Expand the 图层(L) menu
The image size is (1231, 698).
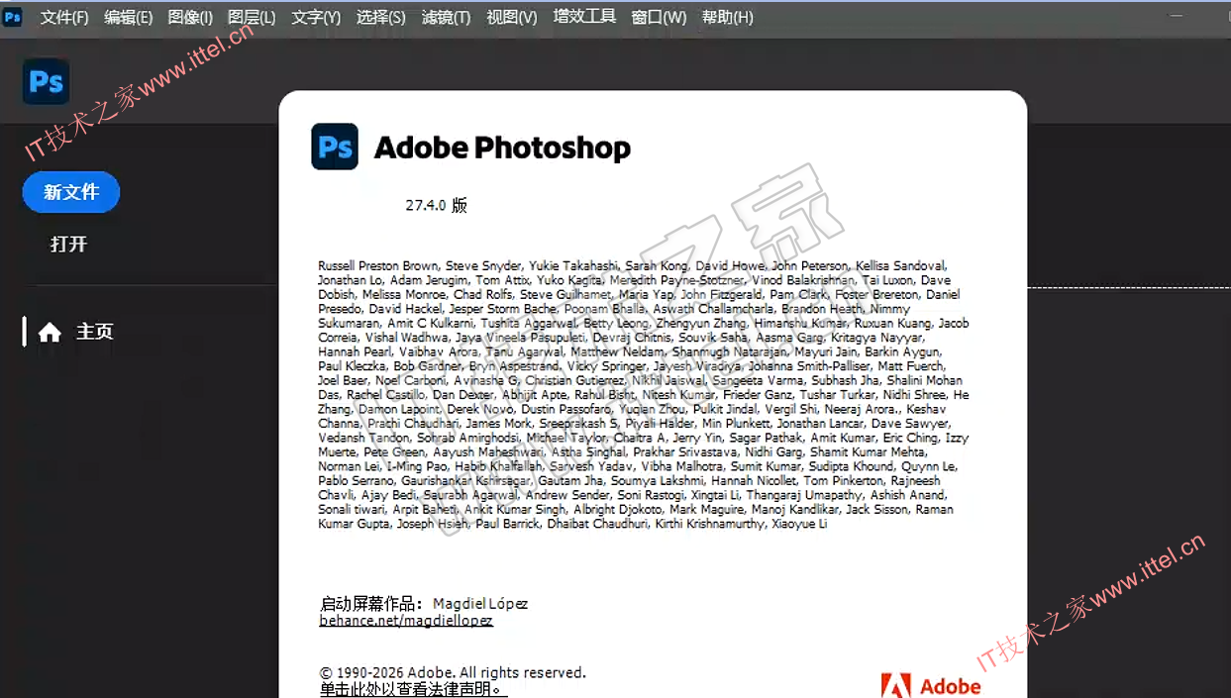point(252,18)
